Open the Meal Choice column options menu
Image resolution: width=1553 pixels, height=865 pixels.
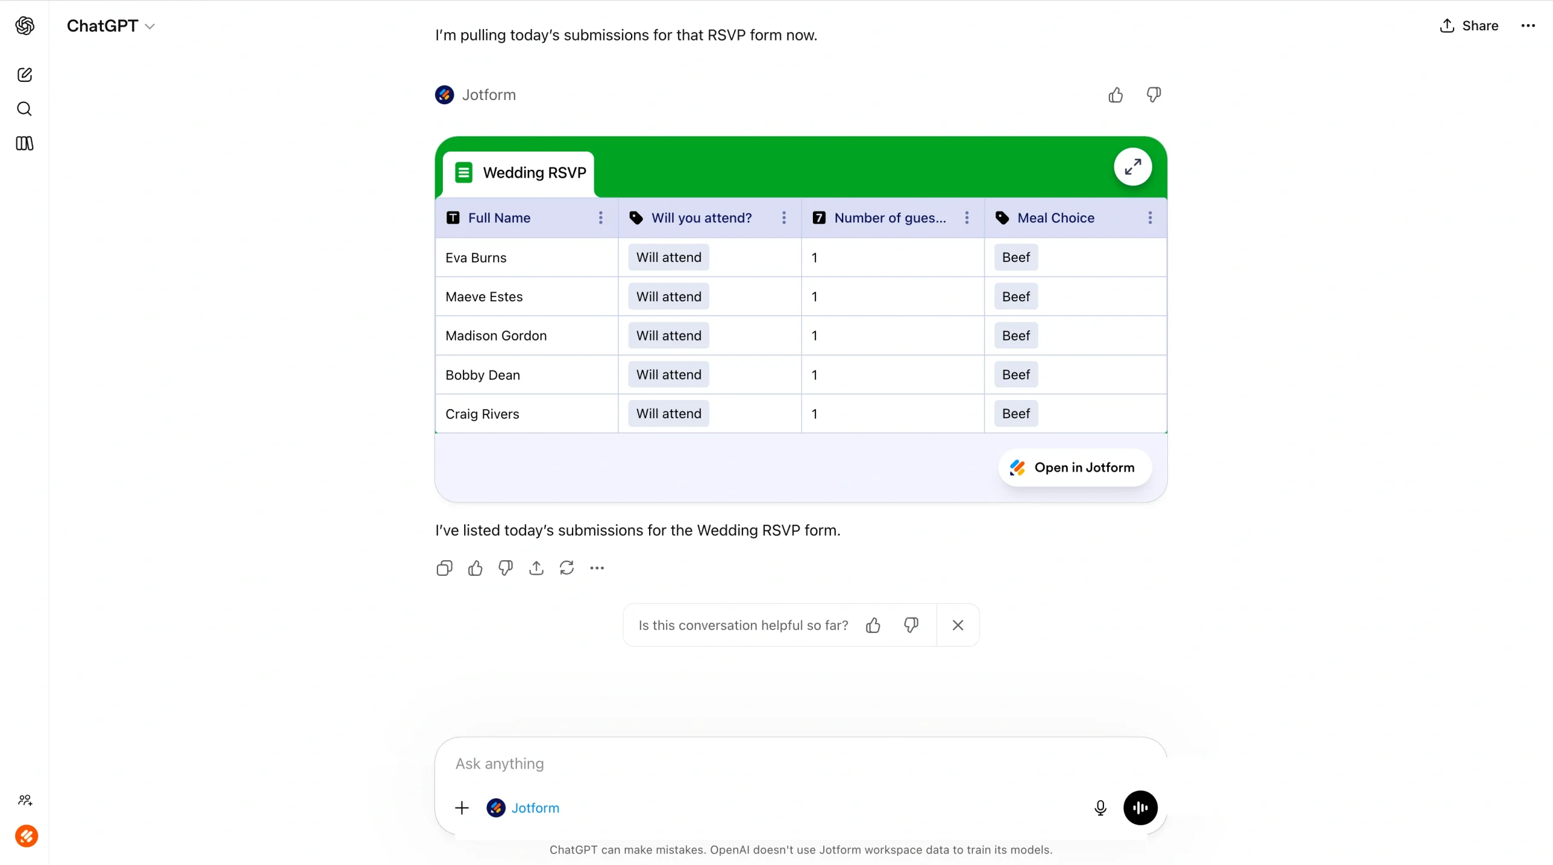pos(1150,217)
